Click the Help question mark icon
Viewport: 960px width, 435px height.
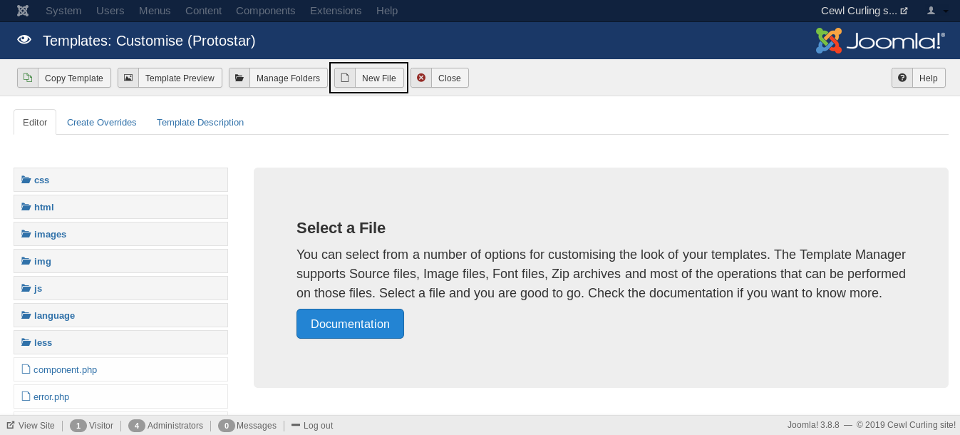pos(902,78)
